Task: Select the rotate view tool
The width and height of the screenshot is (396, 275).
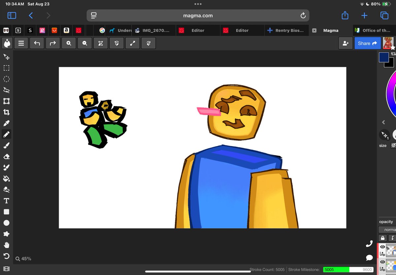Action: coord(6,256)
